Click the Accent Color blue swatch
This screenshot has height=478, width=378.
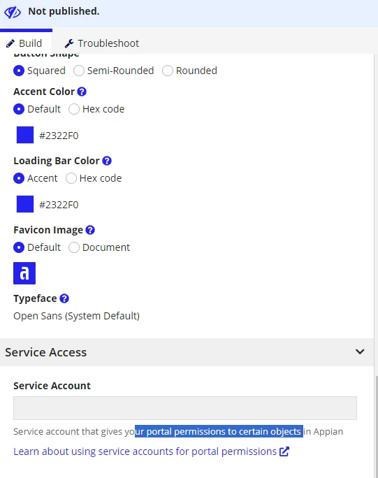(x=25, y=135)
